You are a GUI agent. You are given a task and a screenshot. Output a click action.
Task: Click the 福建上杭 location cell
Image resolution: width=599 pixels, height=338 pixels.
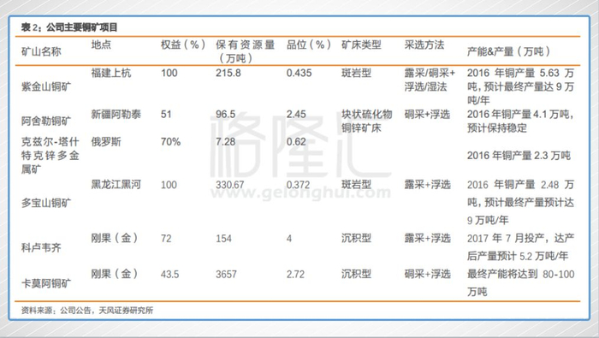tap(111, 73)
